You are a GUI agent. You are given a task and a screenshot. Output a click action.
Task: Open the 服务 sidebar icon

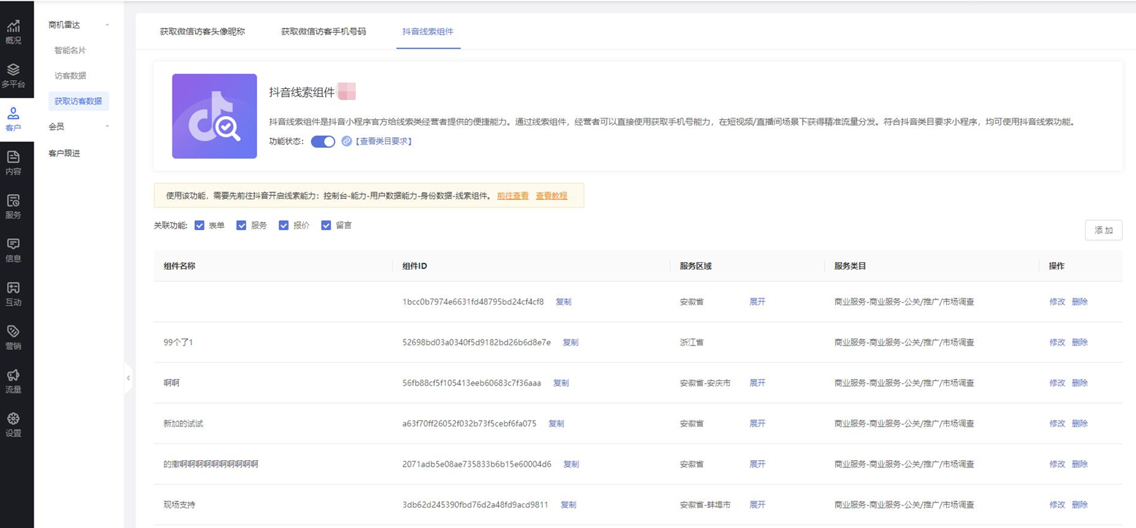tap(13, 207)
